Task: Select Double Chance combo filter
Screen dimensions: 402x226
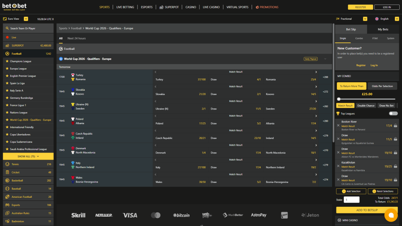Action: (x=366, y=106)
